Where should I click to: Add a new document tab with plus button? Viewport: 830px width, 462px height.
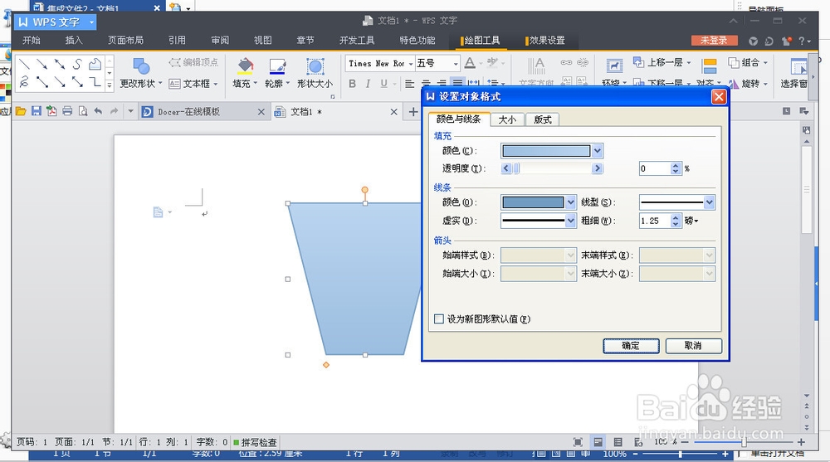[x=413, y=112]
